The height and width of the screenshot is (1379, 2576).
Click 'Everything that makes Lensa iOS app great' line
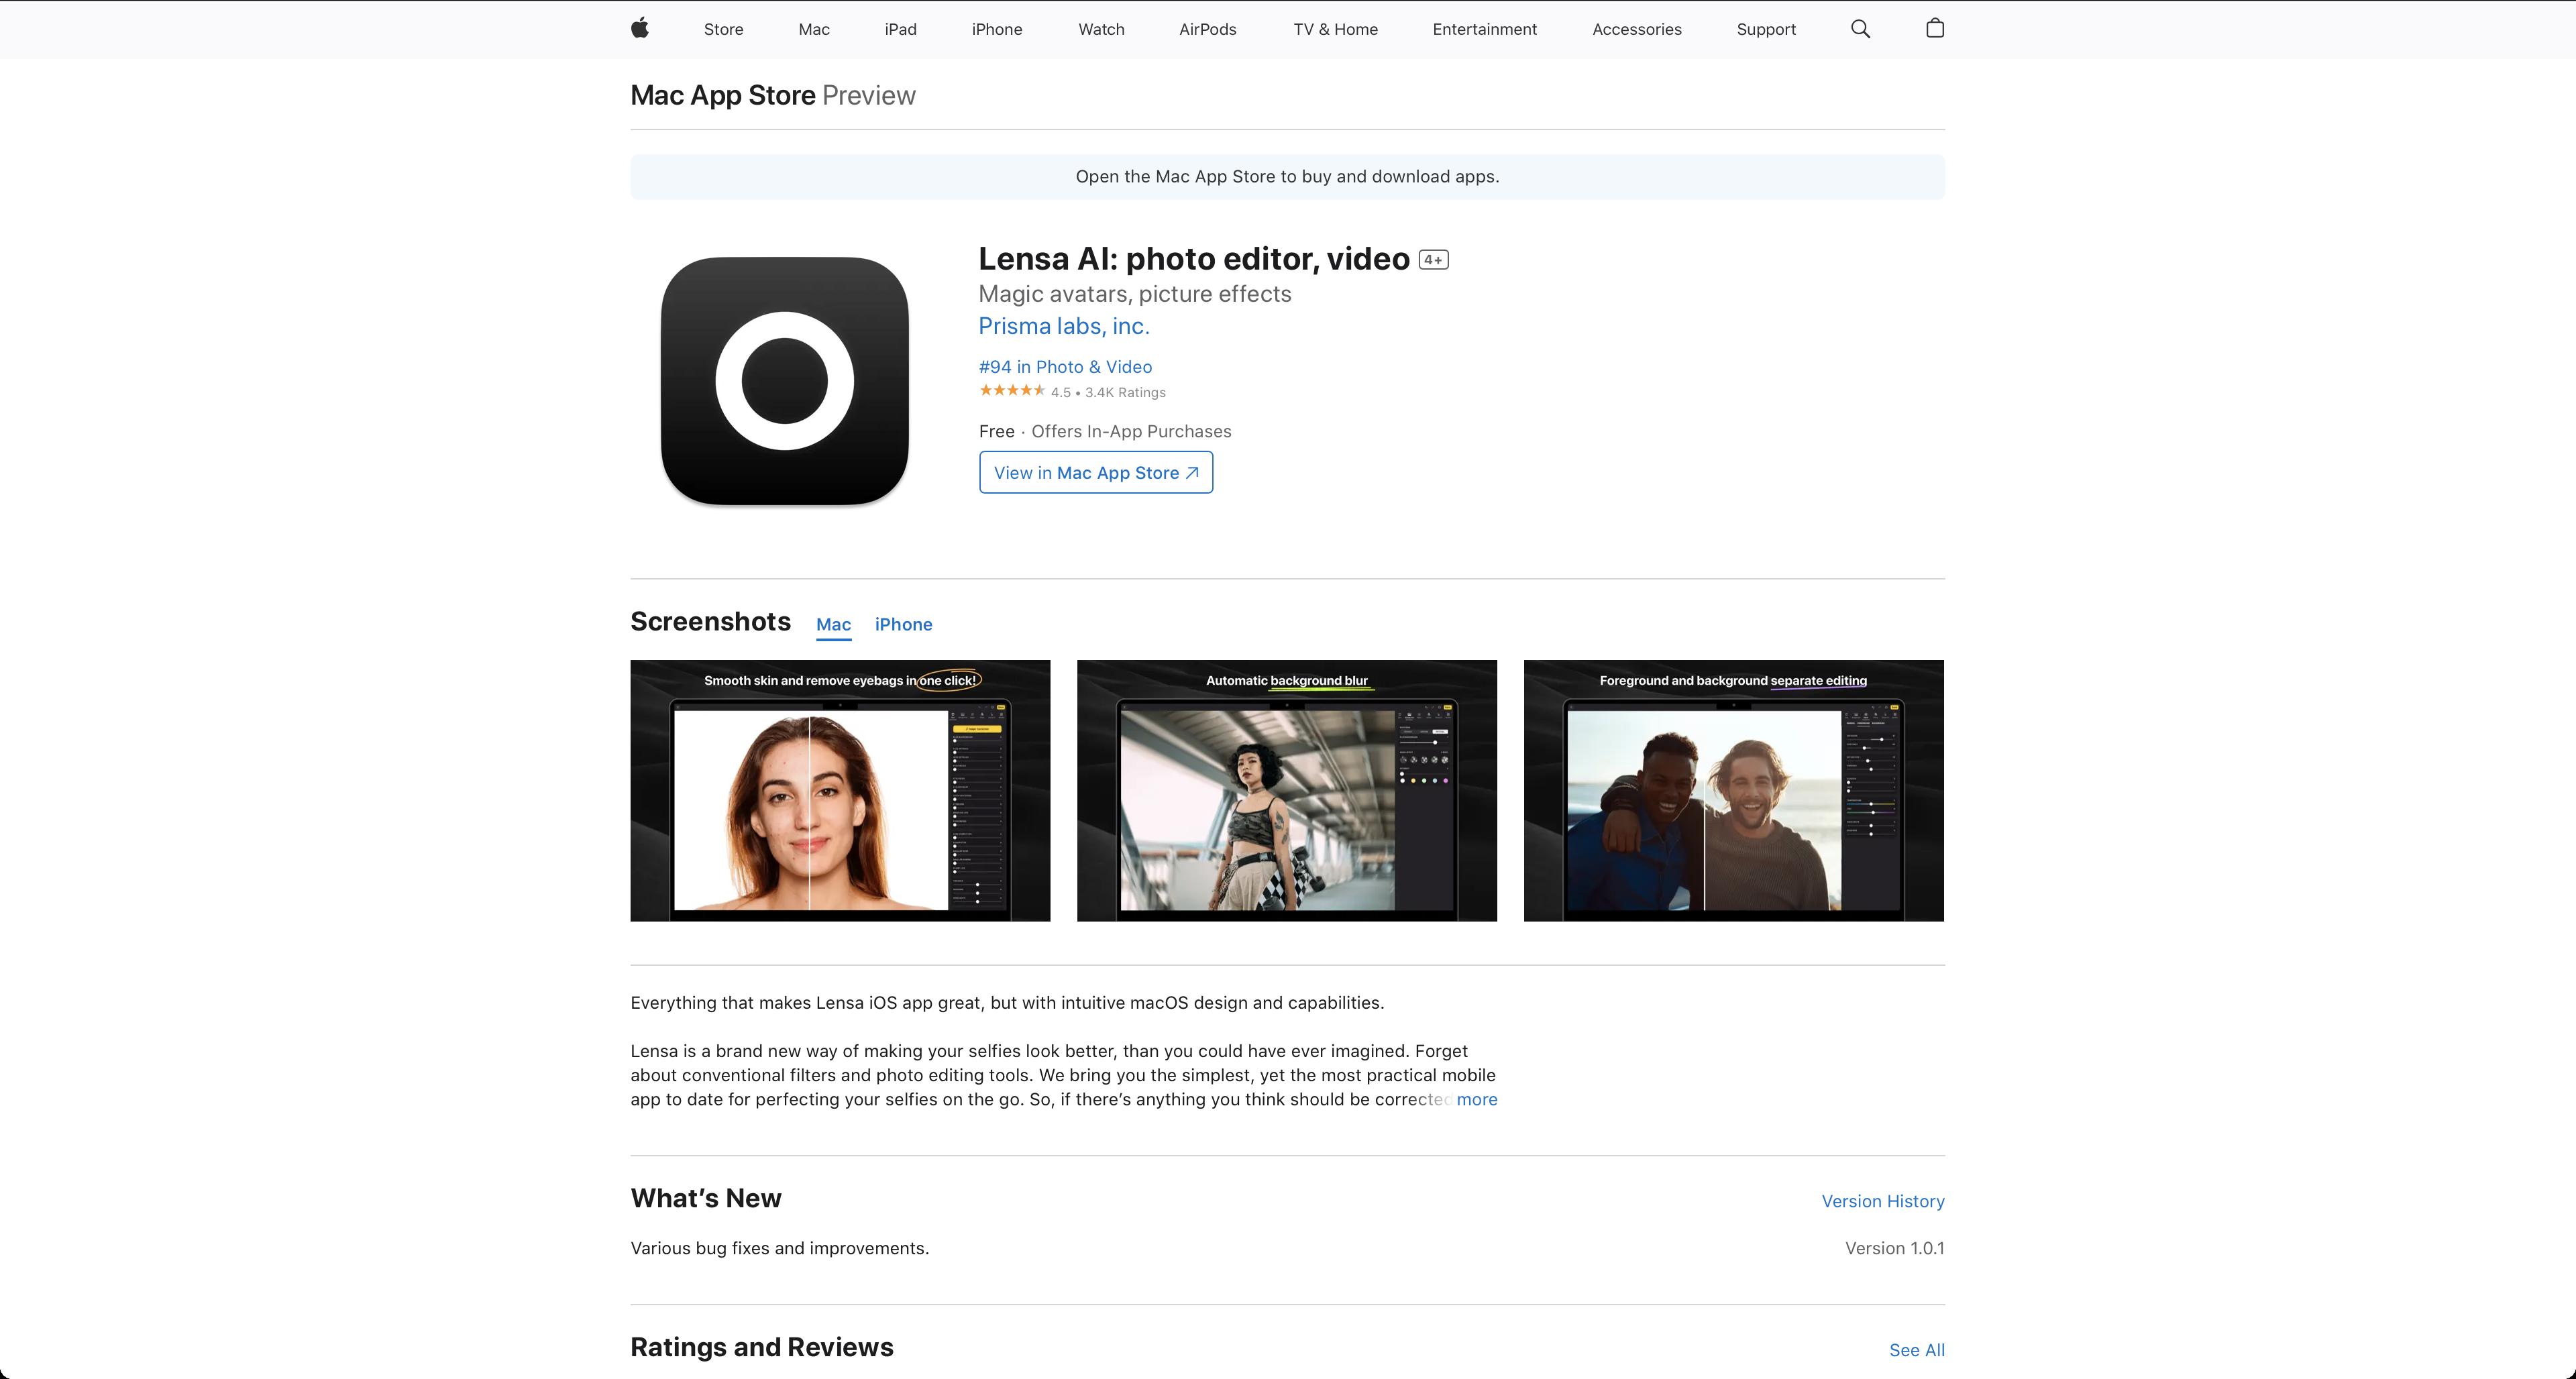tap(1007, 1003)
